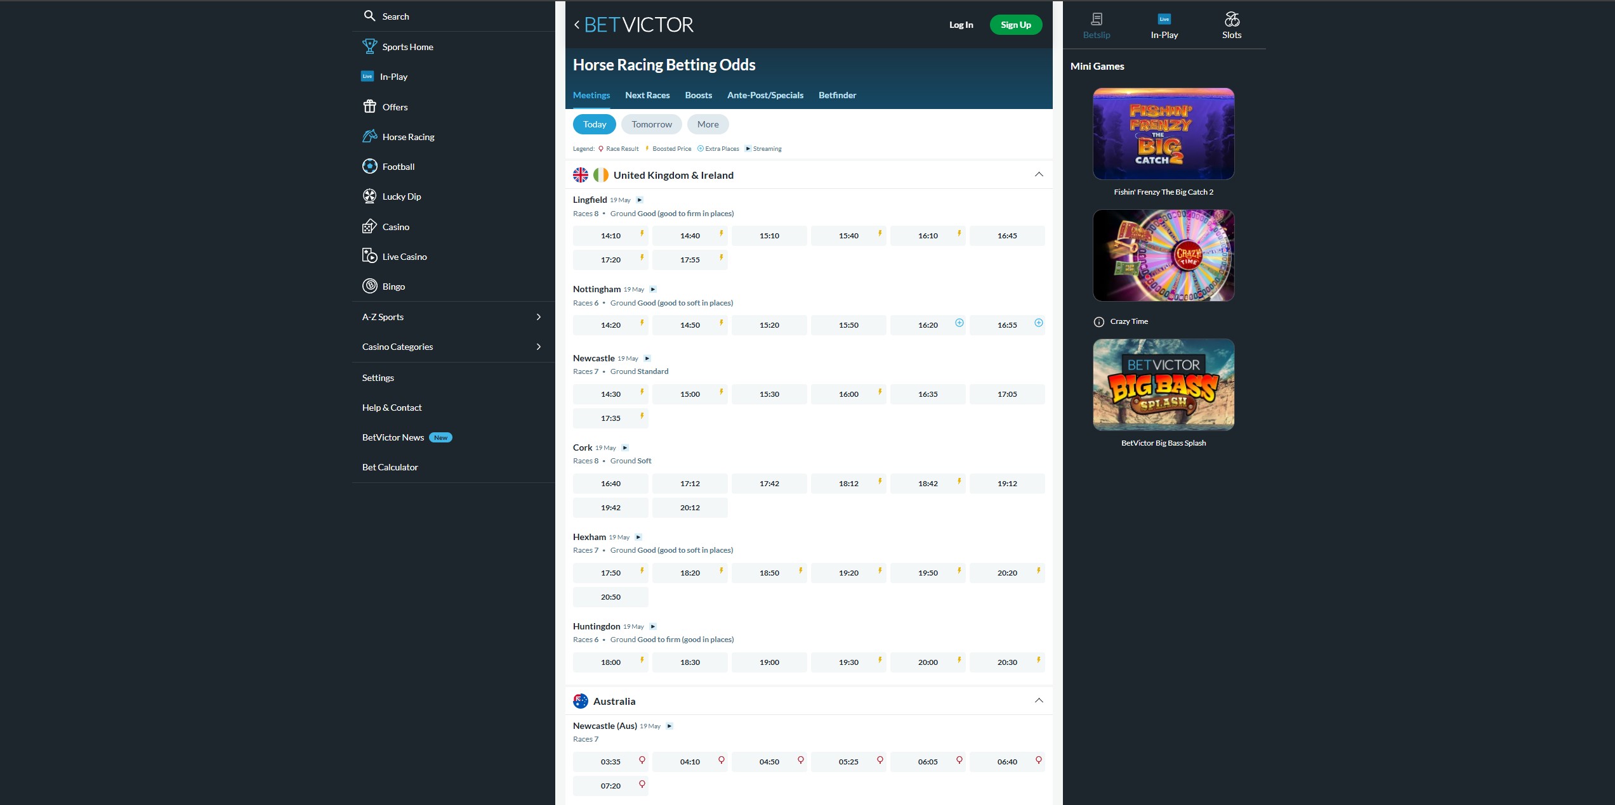This screenshot has width=1615, height=805.
Task: Click Cork streaming play icon
Action: (625, 448)
